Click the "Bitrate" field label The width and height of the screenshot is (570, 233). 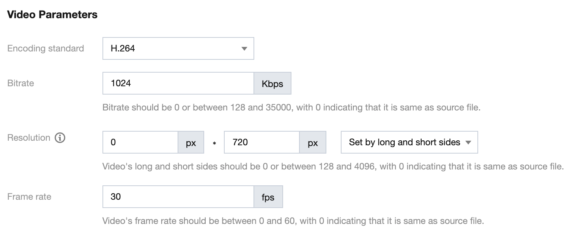tap(20, 83)
